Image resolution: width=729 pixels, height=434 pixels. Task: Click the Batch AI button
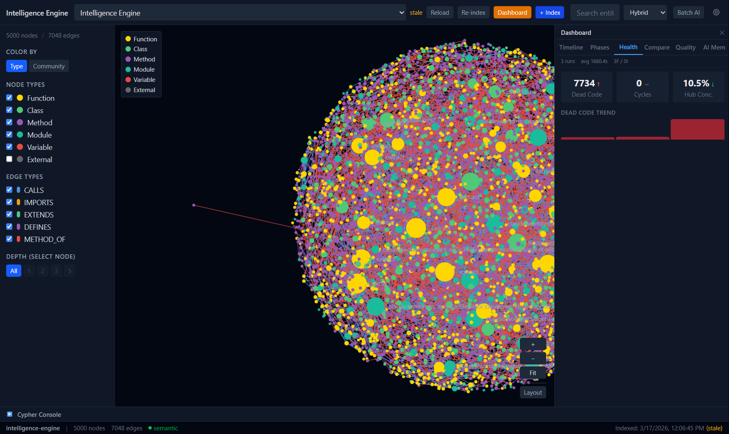pos(688,13)
